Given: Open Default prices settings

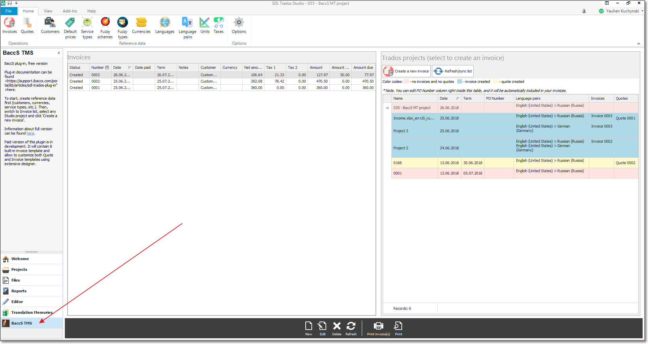Looking at the screenshot, I should point(70,28).
